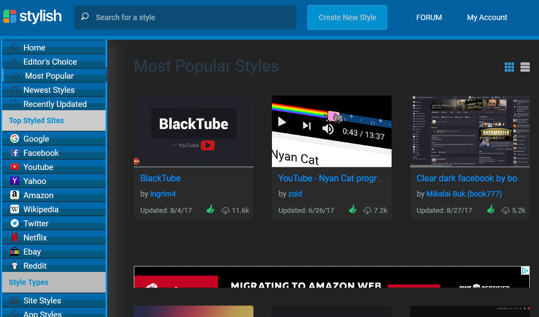Image resolution: width=539 pixels, height=317 pixels.
Task: Click the download cloud icon on BlackTube card
Action: 225,210
